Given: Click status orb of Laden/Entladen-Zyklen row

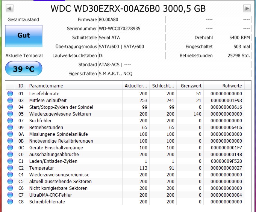Looking at the screenshot, I should [10, 161].
